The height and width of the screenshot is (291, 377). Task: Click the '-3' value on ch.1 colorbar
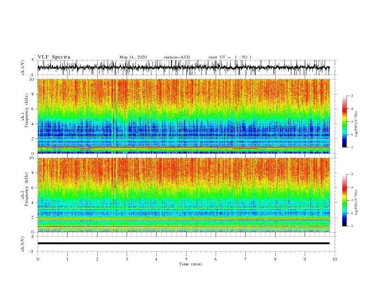click(351, 96)
